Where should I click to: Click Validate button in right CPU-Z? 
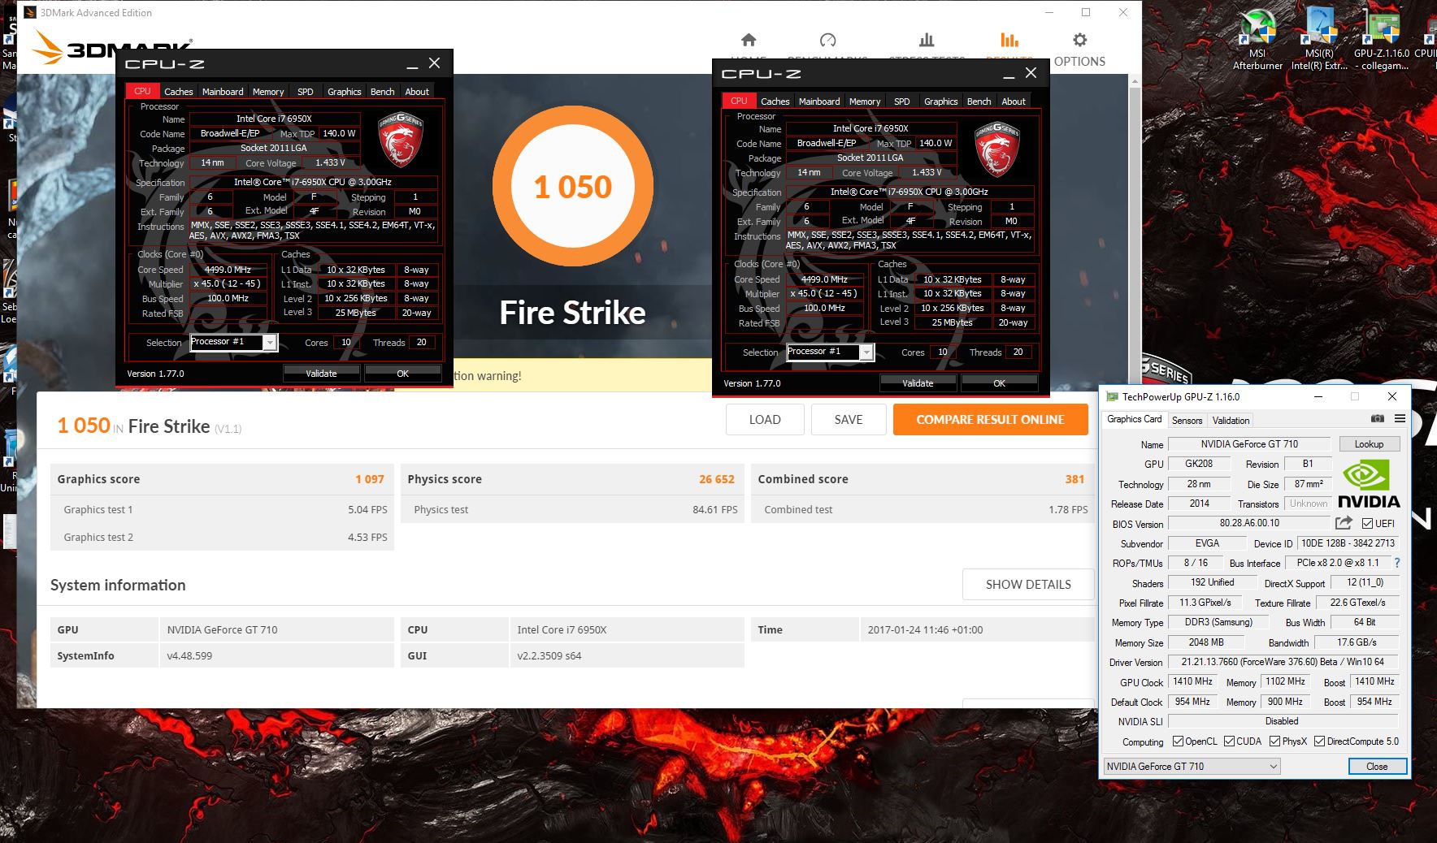[x=918, y=383]
